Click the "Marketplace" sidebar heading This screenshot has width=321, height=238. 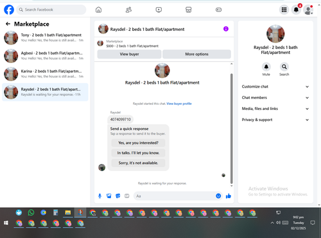tap(31, 24)
